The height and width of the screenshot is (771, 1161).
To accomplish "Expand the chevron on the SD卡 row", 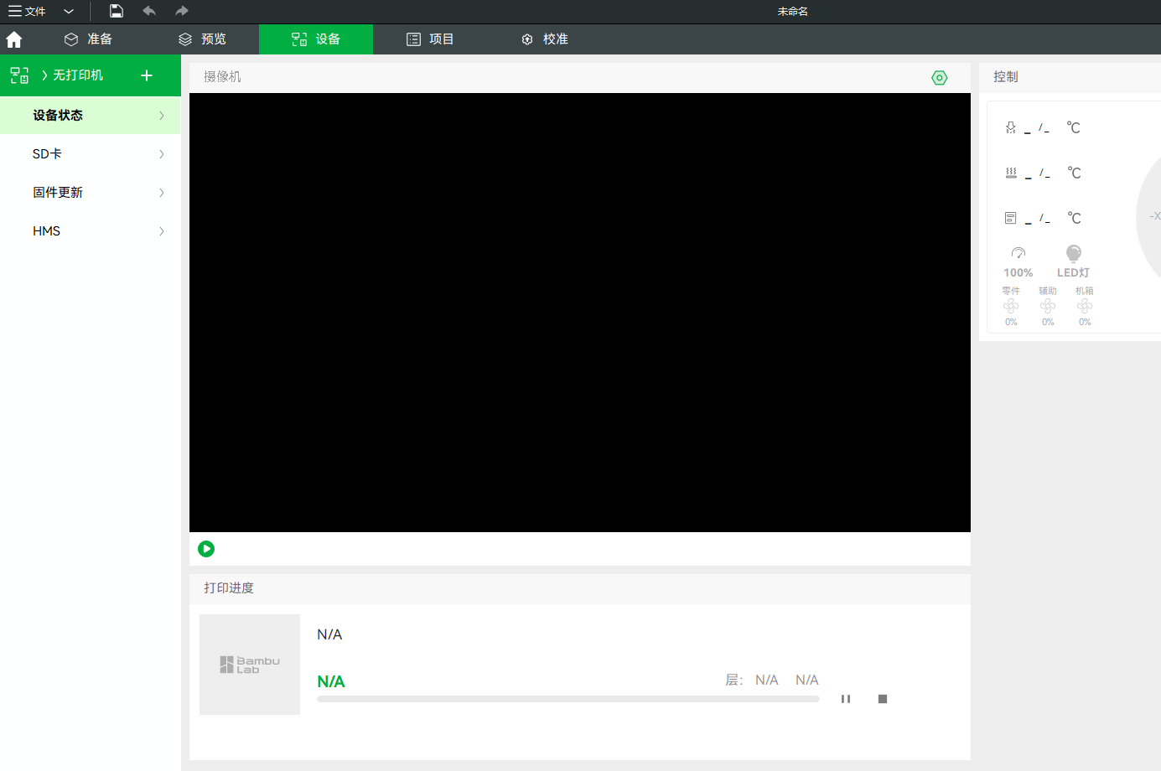I will coord(162,154).
